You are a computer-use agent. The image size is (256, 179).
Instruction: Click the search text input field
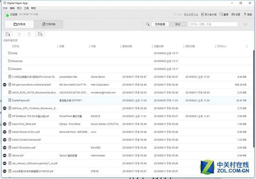coord(213,24)
